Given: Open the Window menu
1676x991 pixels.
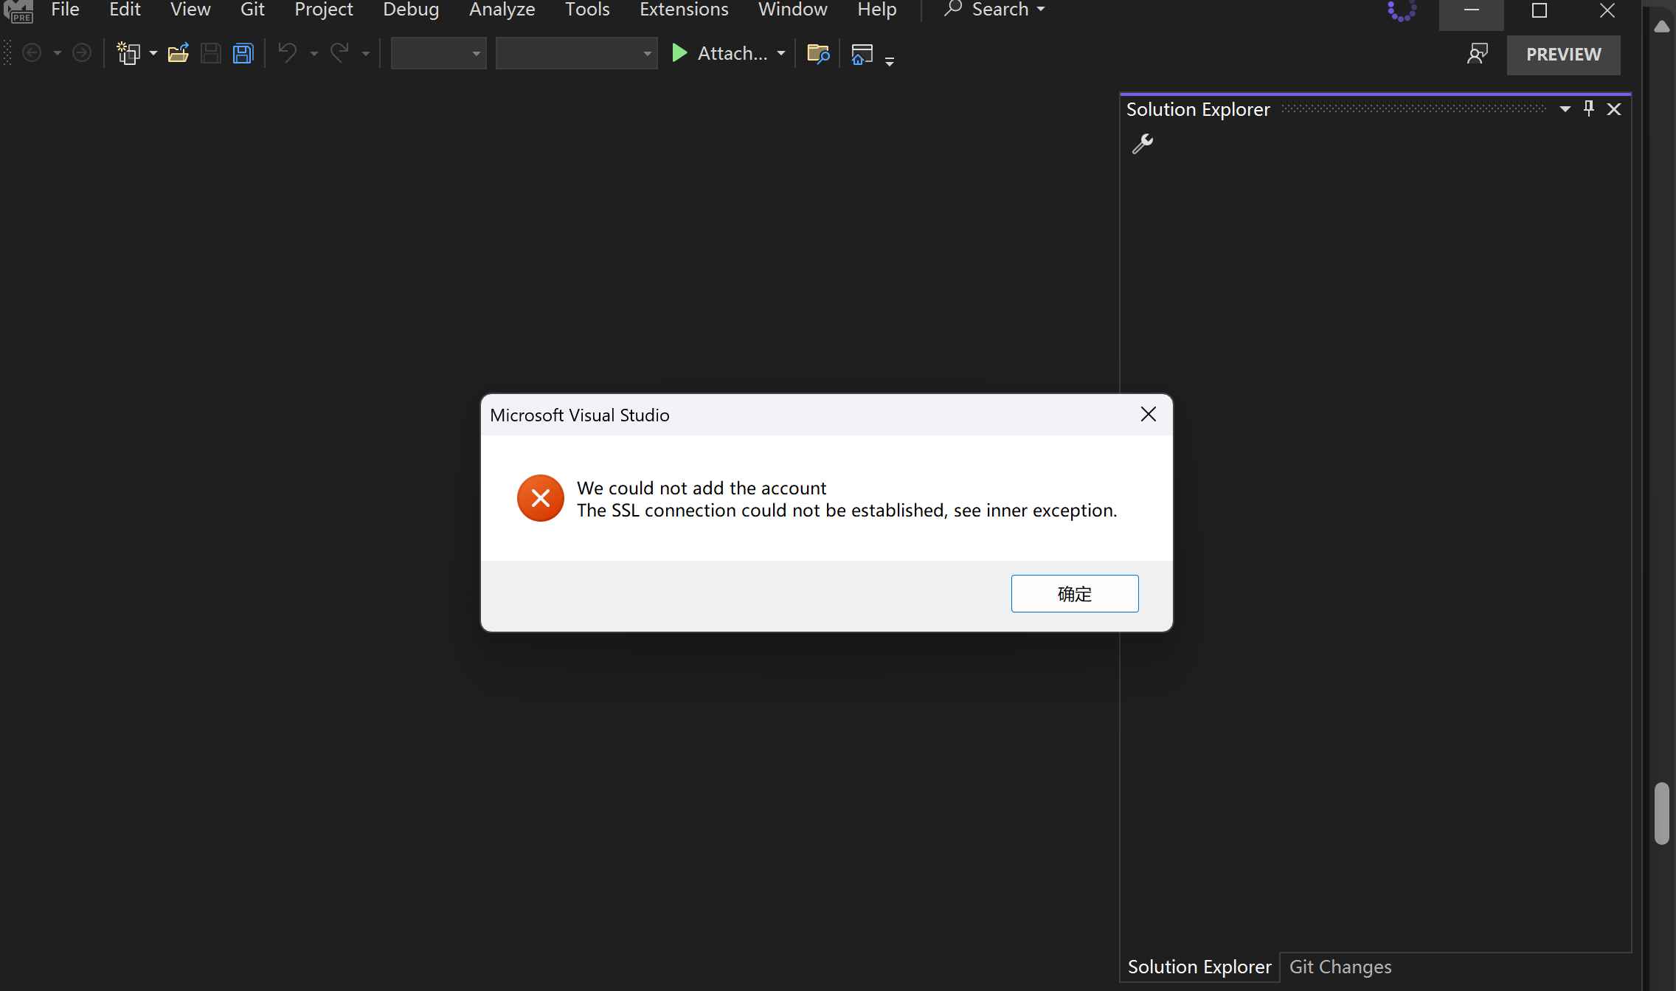Looking at the screenshot, I should tap(792, 10).
